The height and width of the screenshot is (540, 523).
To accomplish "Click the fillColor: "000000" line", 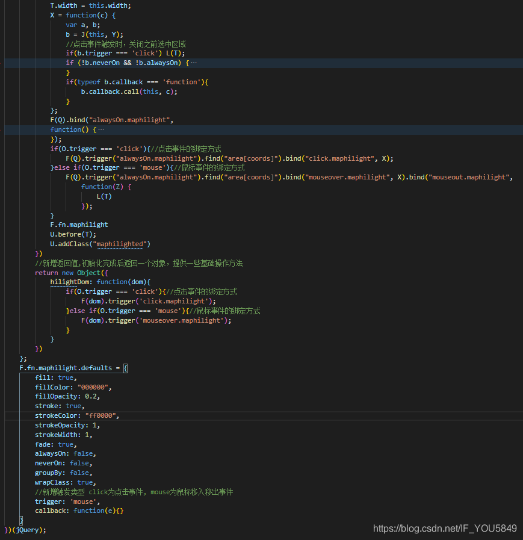I will (73, 387).
